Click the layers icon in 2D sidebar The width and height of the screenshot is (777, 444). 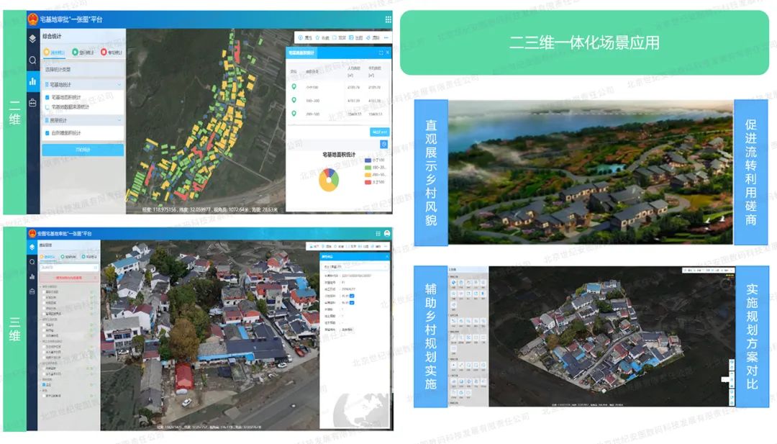(32, 38)
